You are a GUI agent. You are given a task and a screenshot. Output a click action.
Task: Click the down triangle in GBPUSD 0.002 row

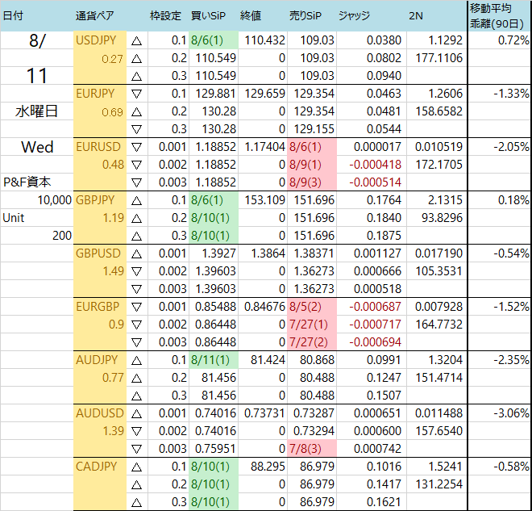136,271
